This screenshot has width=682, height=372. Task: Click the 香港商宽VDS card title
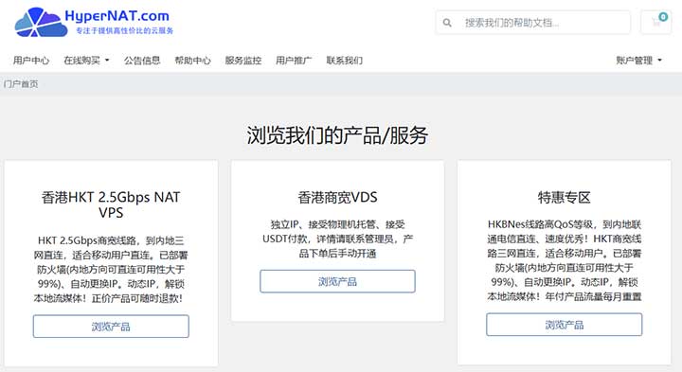pos(337,197)
